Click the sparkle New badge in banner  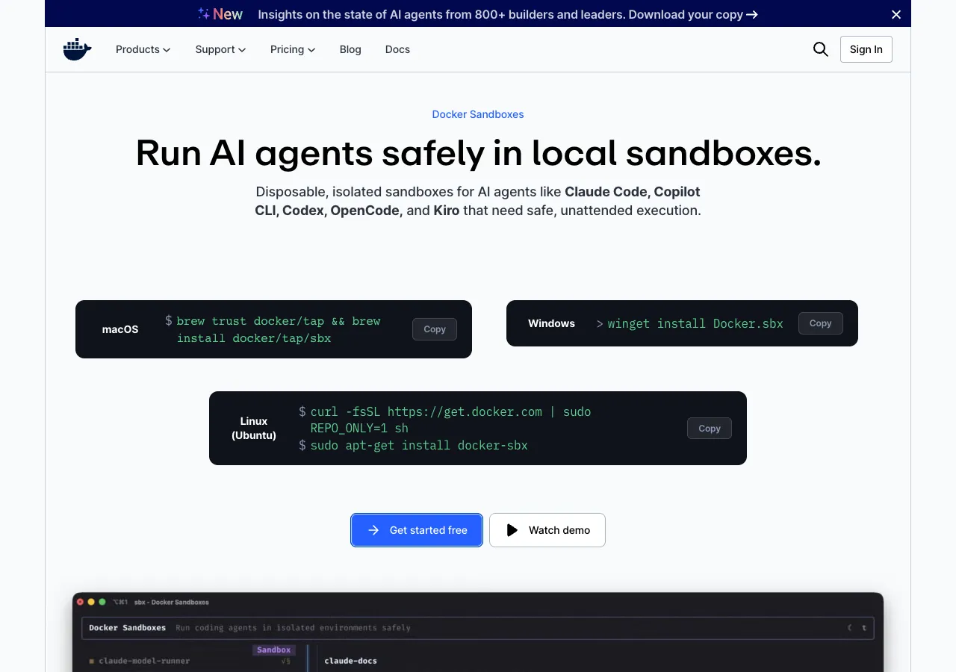pyautogui.click(x=220, y=14)
